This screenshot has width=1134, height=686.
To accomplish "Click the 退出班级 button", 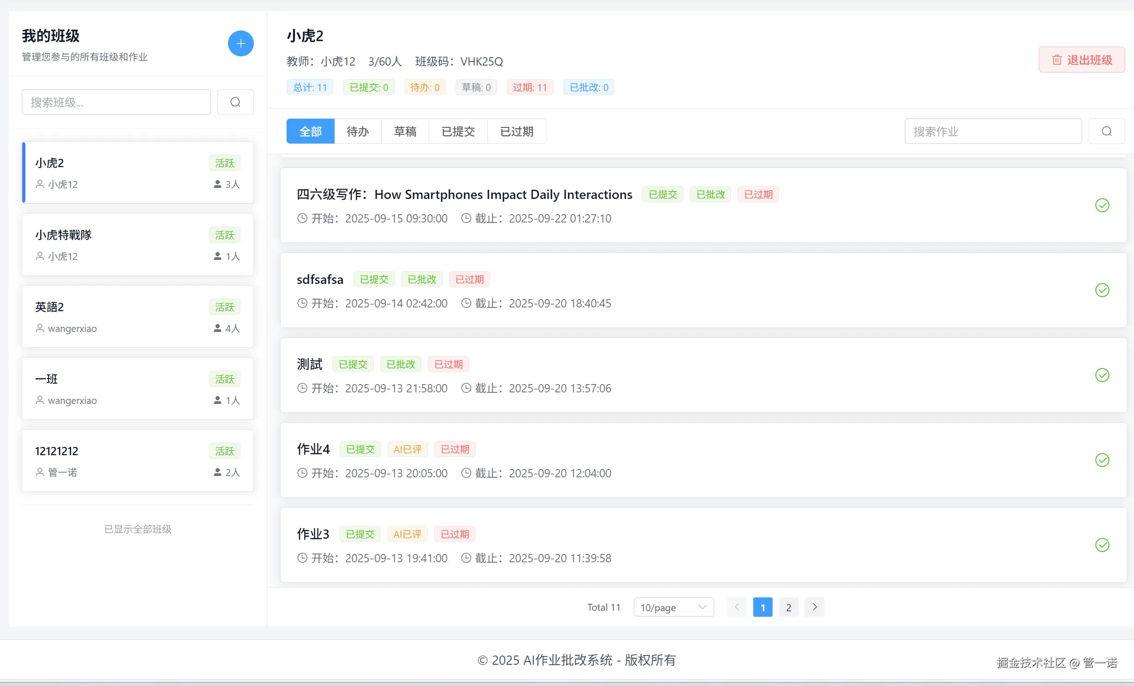I will click(1081, 60).
